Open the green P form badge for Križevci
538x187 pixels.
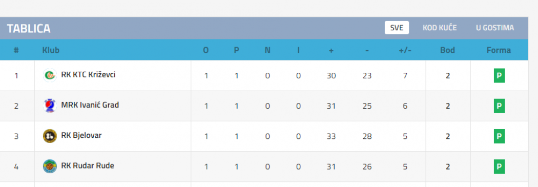pos(499,75)
